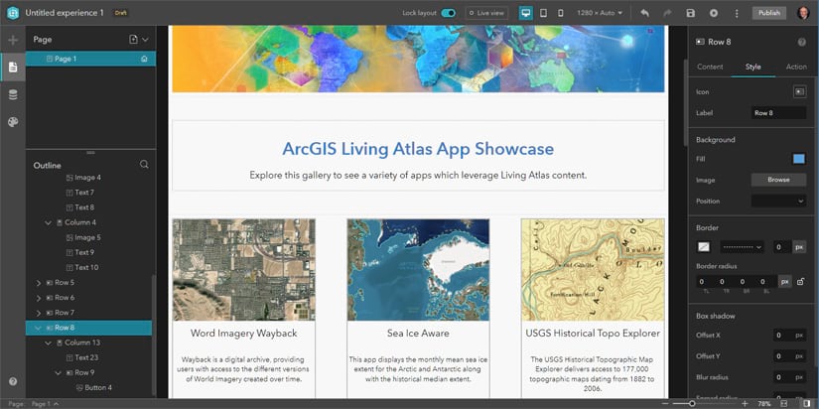This screenshot has width=819, height=409.
Task: Collapse Row 9 in the outline
Action: [x=58, y=373]
